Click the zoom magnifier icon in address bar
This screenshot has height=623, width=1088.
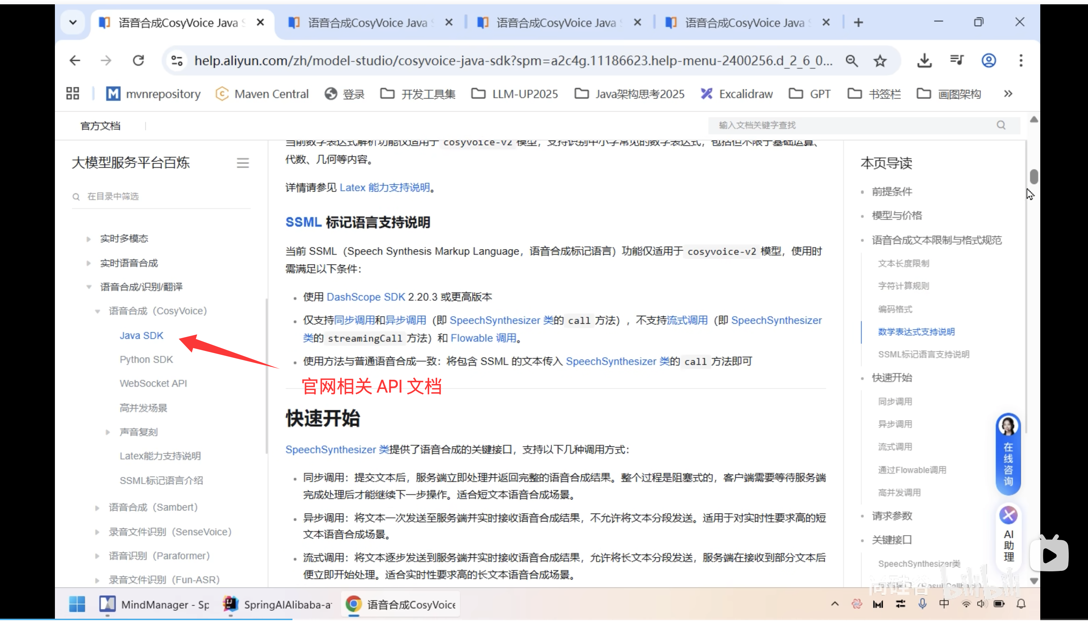click(x=852, y=61)
